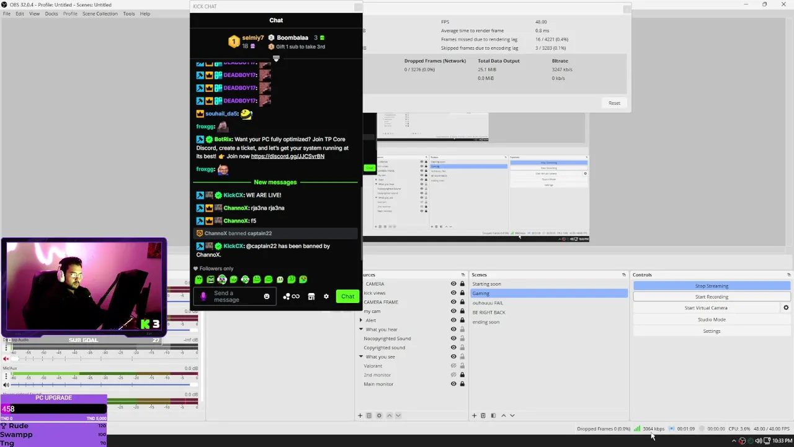
Task: Hide the Main monitor source
Action: (453, 384)
